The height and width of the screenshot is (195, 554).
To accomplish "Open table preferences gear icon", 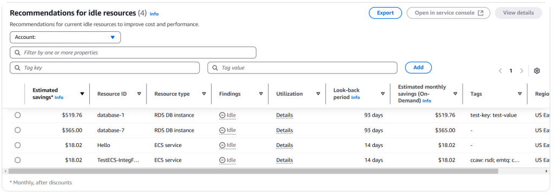I will point(537,71).
